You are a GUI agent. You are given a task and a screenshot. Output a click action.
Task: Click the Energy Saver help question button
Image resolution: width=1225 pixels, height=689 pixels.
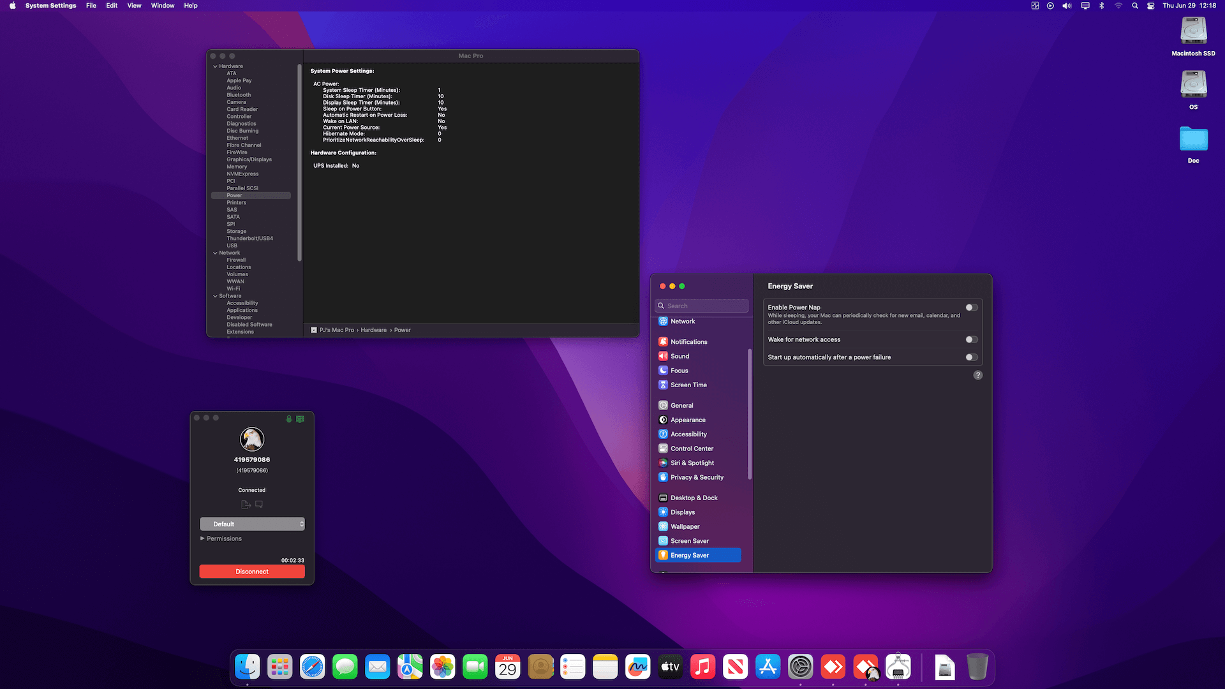coord(978,375)
